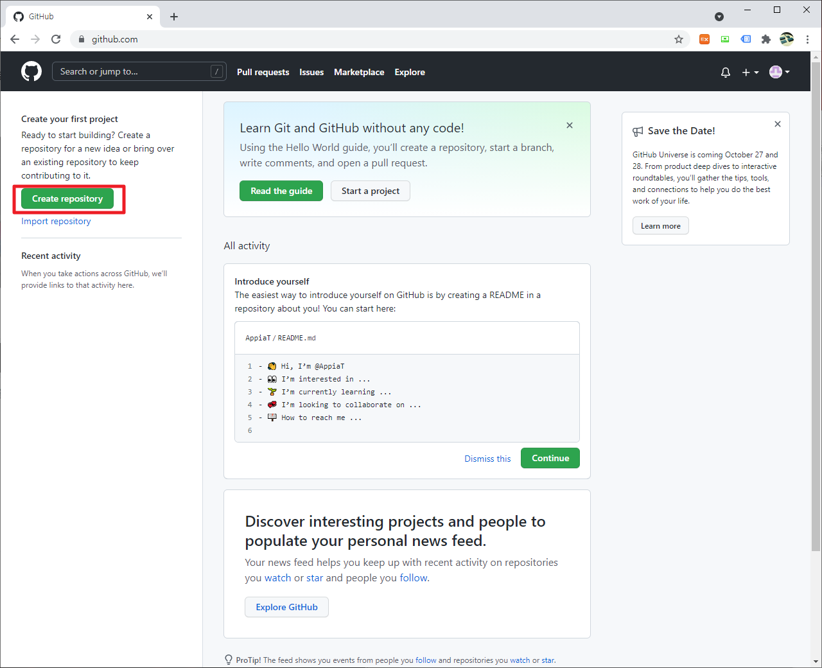Close the Save the Date card

(x=778, y=124)
